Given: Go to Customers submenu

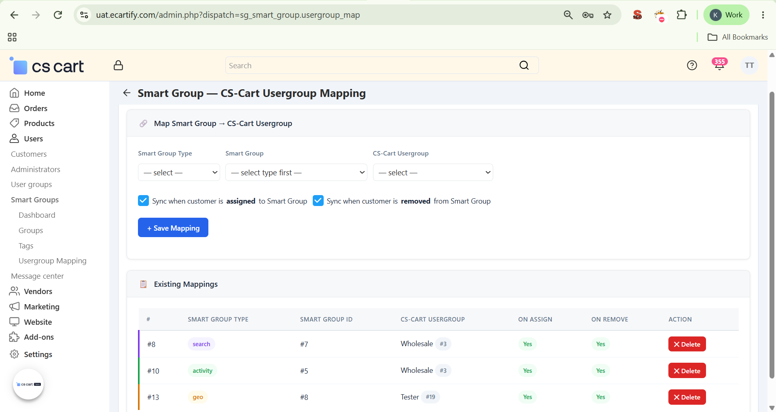Looking at the screenshot, I should point(29,154).
